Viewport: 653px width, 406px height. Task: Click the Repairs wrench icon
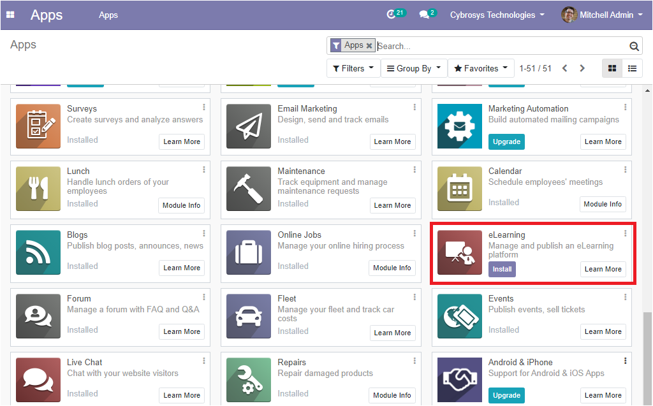249,380
